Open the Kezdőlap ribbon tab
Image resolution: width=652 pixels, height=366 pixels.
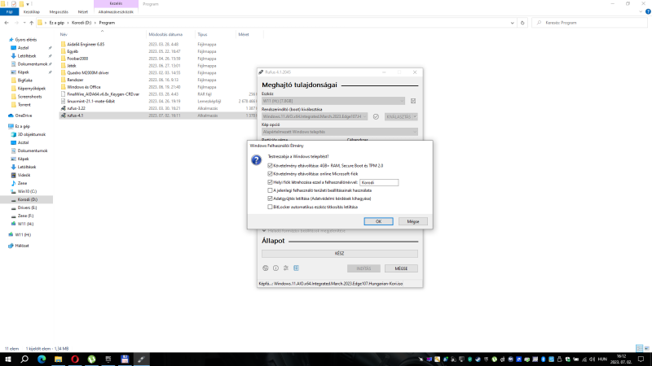click(x=32, y=12)
